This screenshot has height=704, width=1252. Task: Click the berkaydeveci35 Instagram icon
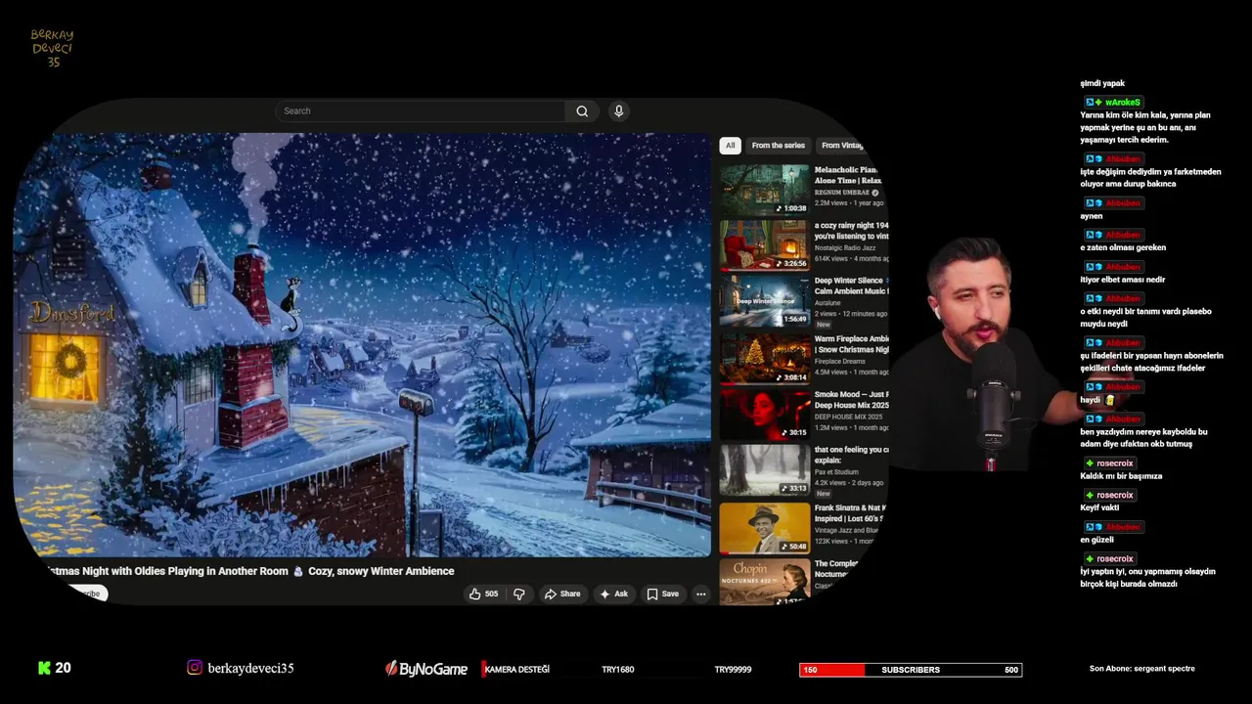tap(195, 668)
